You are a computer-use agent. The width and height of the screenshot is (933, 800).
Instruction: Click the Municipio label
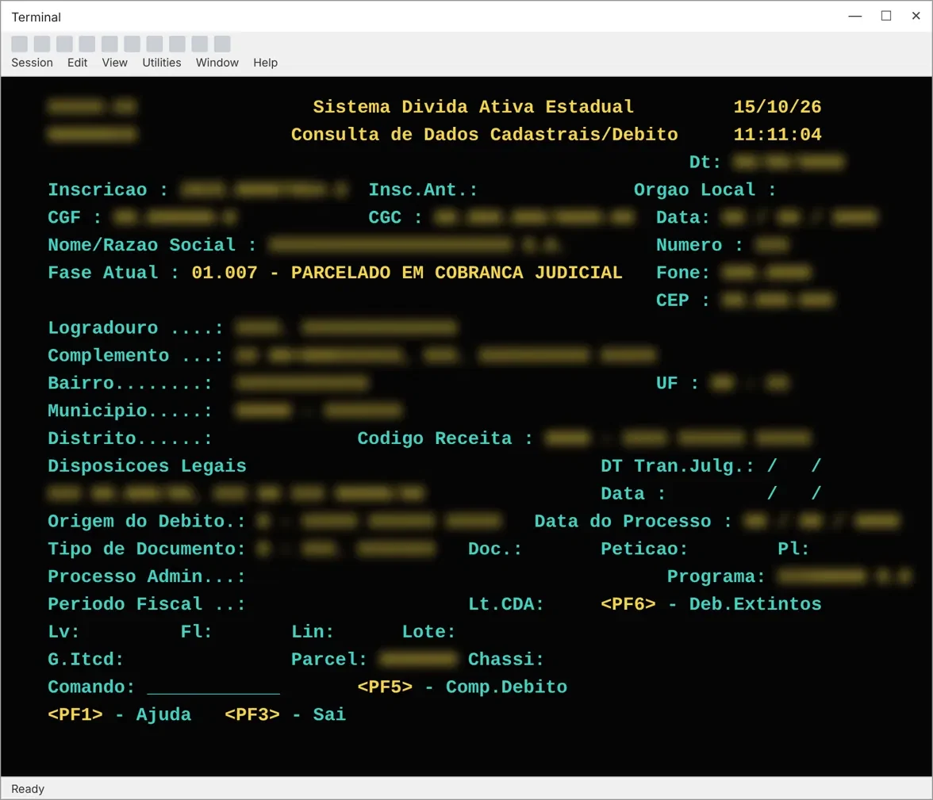[130, 411]
